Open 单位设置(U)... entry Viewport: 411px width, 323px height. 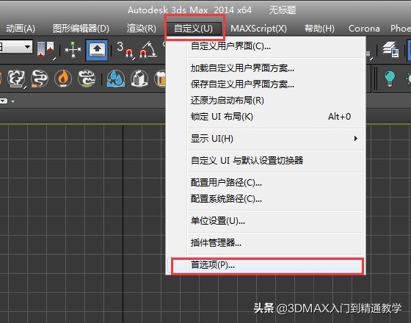tap(266, 221)
